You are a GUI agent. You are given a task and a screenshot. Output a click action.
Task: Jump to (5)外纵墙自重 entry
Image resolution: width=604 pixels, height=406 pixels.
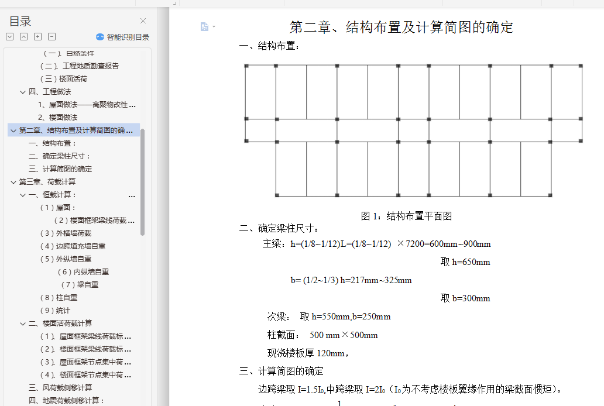coord(66,259)
